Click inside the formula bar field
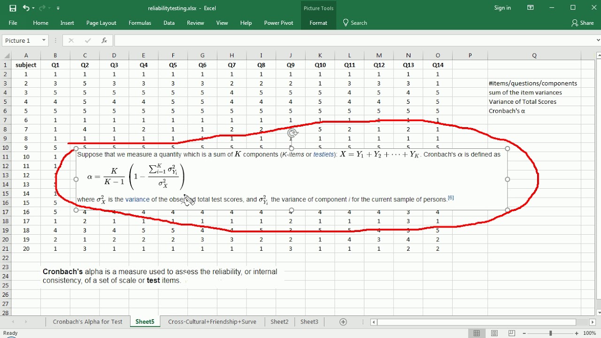 pos(354,40)
